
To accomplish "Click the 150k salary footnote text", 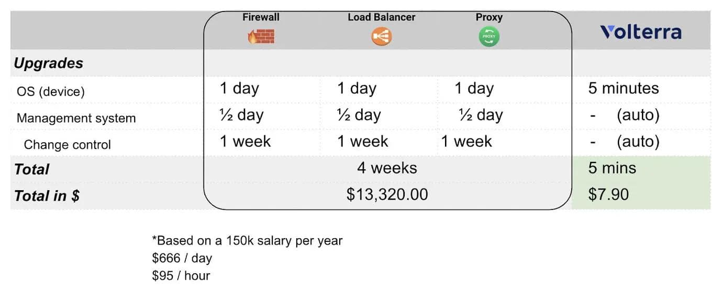I will pyautogui.click(x=247, y=241).
